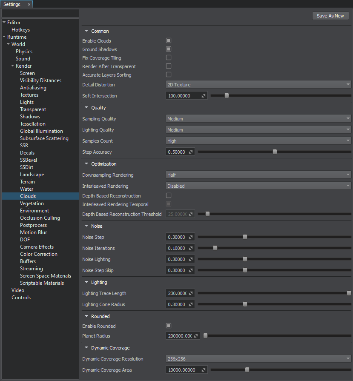Open the Sampling Quality dropdown
The width and height of the screenshot is (353, 381).
(258, 119)
